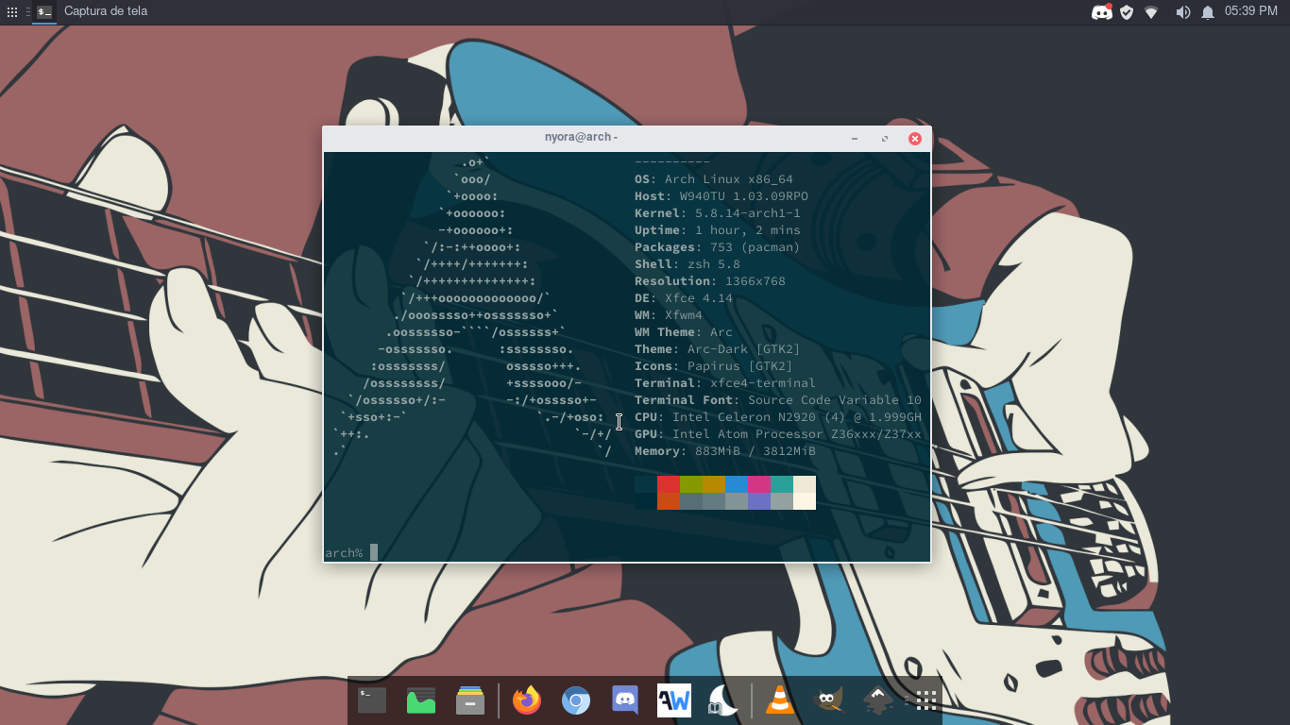Launch Discord from the dock
This screenshot has width=1290, height=725.
pyautogui.click(x=625, y=700)
